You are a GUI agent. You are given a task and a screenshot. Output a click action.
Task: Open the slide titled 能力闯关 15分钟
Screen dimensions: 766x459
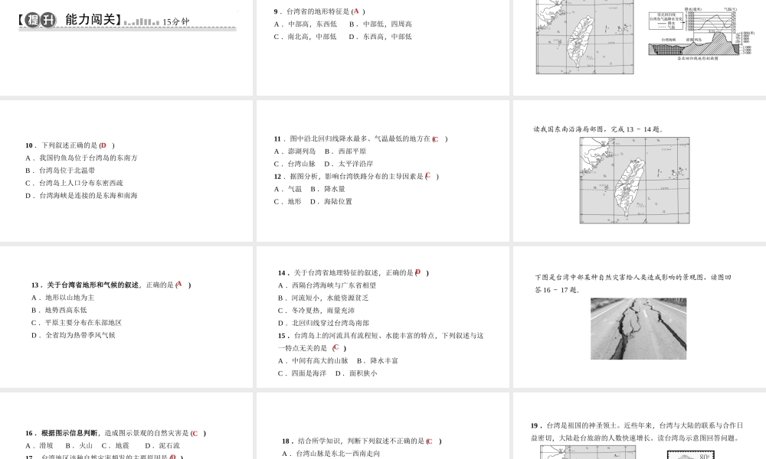coord(126,47)
